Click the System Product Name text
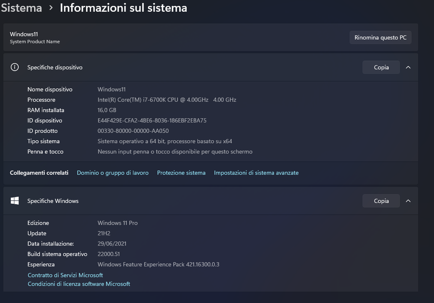Viewport: 434px width, 303px height. tap(35, 42)
